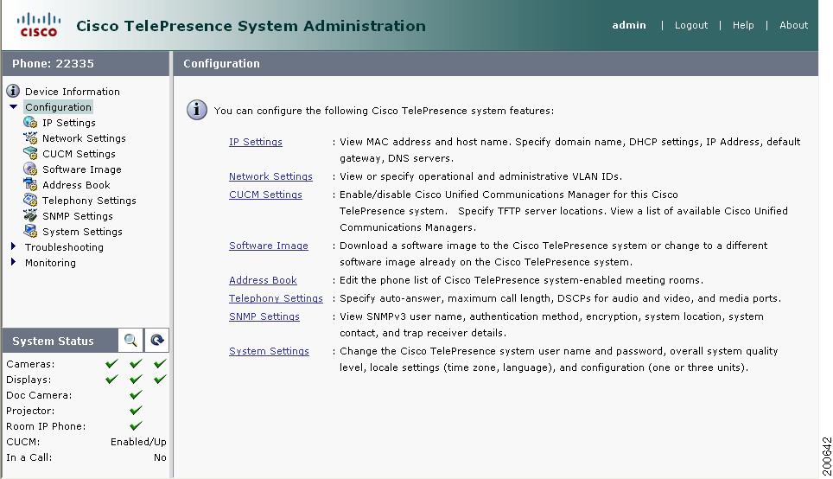Viewport: 833px width, 479px height.
Task: Click the 'Cisco TelePresence System Administration' title
Action: click(x=251, y=26)
